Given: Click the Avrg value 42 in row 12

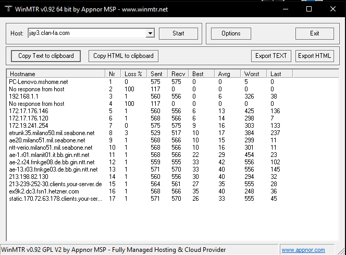Looking at the screenshot, I should click(221, 162).
